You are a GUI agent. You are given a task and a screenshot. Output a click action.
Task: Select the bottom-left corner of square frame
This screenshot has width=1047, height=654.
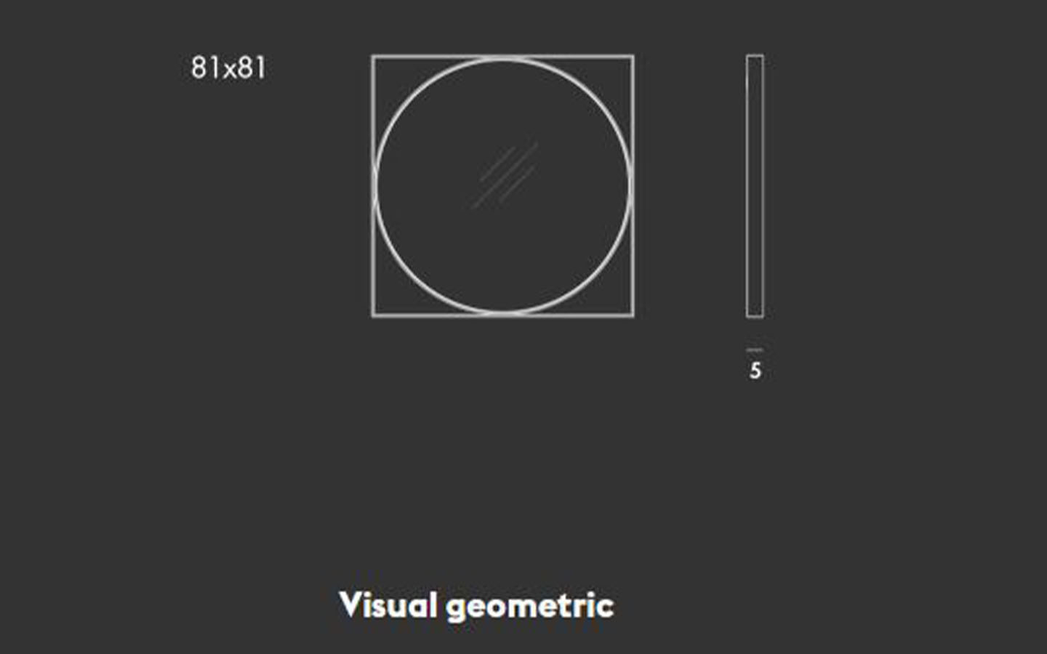pyautogui.click(x=373, y=315)
